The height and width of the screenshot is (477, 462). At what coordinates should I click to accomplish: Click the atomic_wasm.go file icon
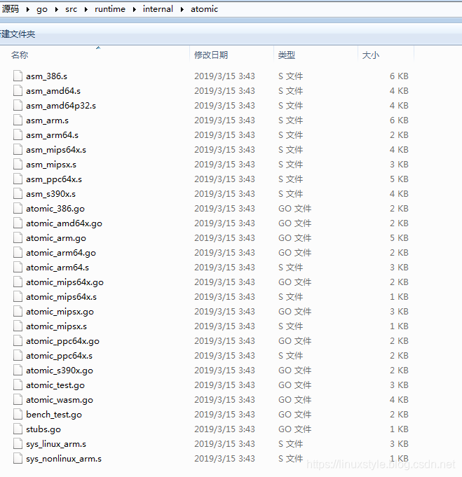pos(18,399)
